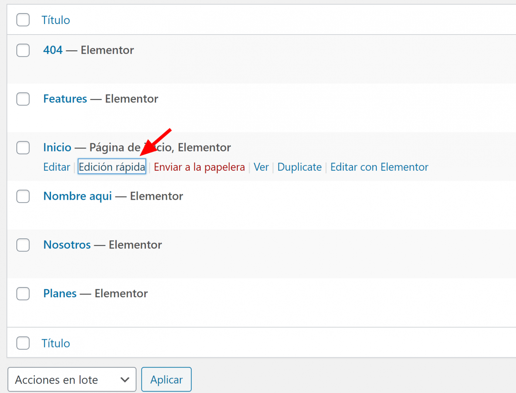
Task: Open the Nombre aqui page link
Action: [78, 196]
